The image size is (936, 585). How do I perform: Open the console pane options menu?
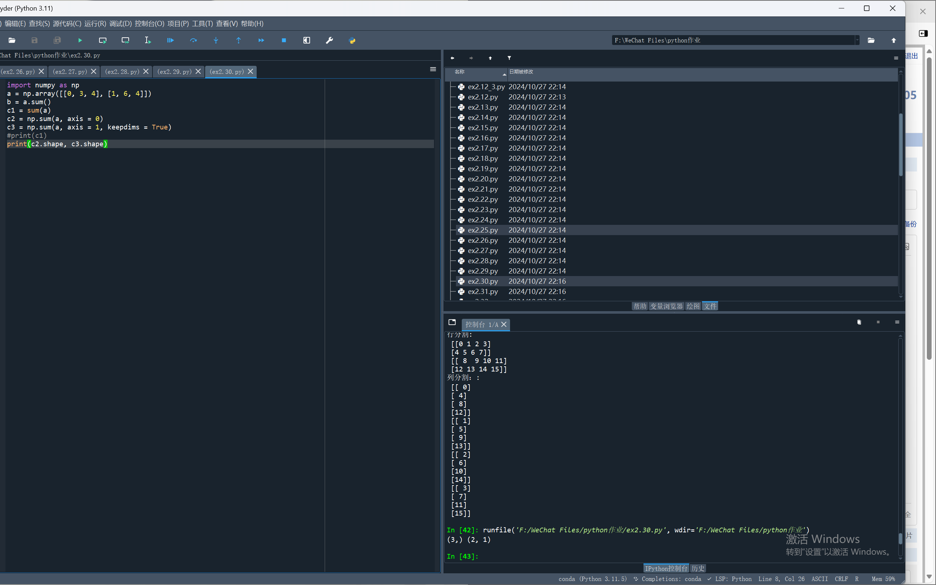click(897, 322)
